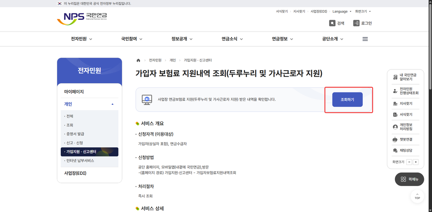The image size is (432, 212).
Task: Click the 전자민원 진행상태조회 icon
Action: pyautogui.click(x=395, y=91)
